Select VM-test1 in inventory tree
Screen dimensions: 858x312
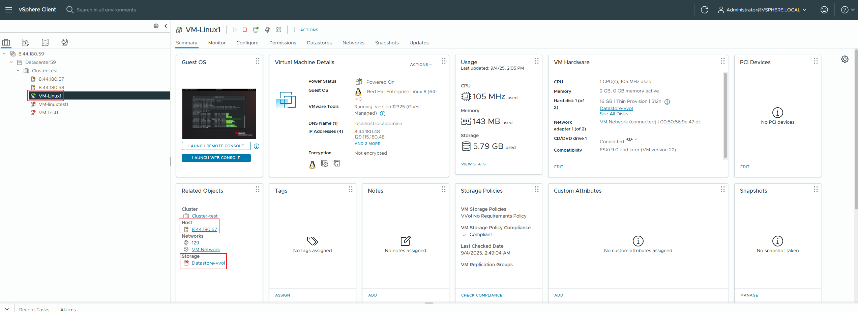tap(48, 113)
